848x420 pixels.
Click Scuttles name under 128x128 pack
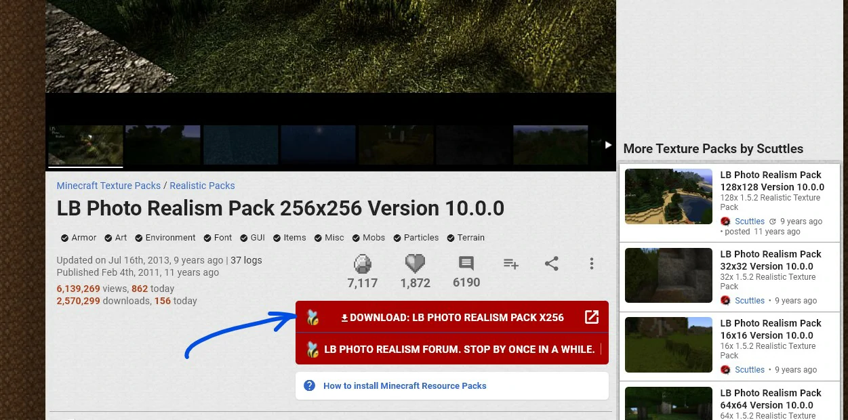point(750,222)
